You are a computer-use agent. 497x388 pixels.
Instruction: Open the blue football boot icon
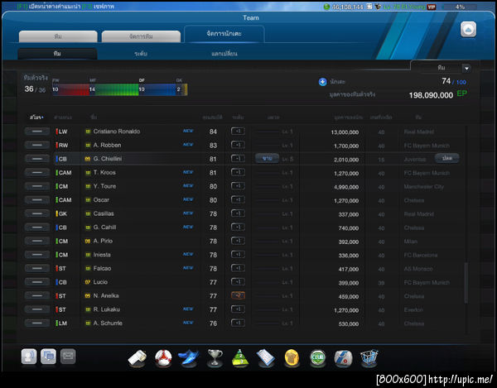(x=189, y=358)
